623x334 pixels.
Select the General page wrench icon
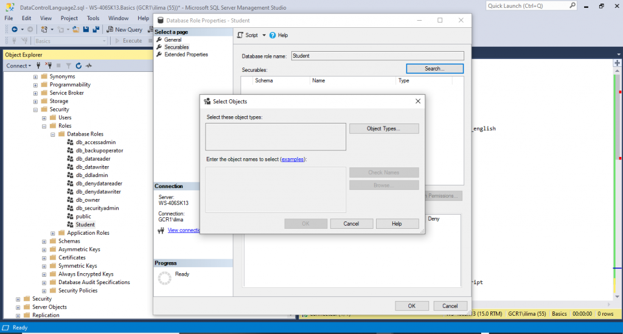(x=159, y=40)
